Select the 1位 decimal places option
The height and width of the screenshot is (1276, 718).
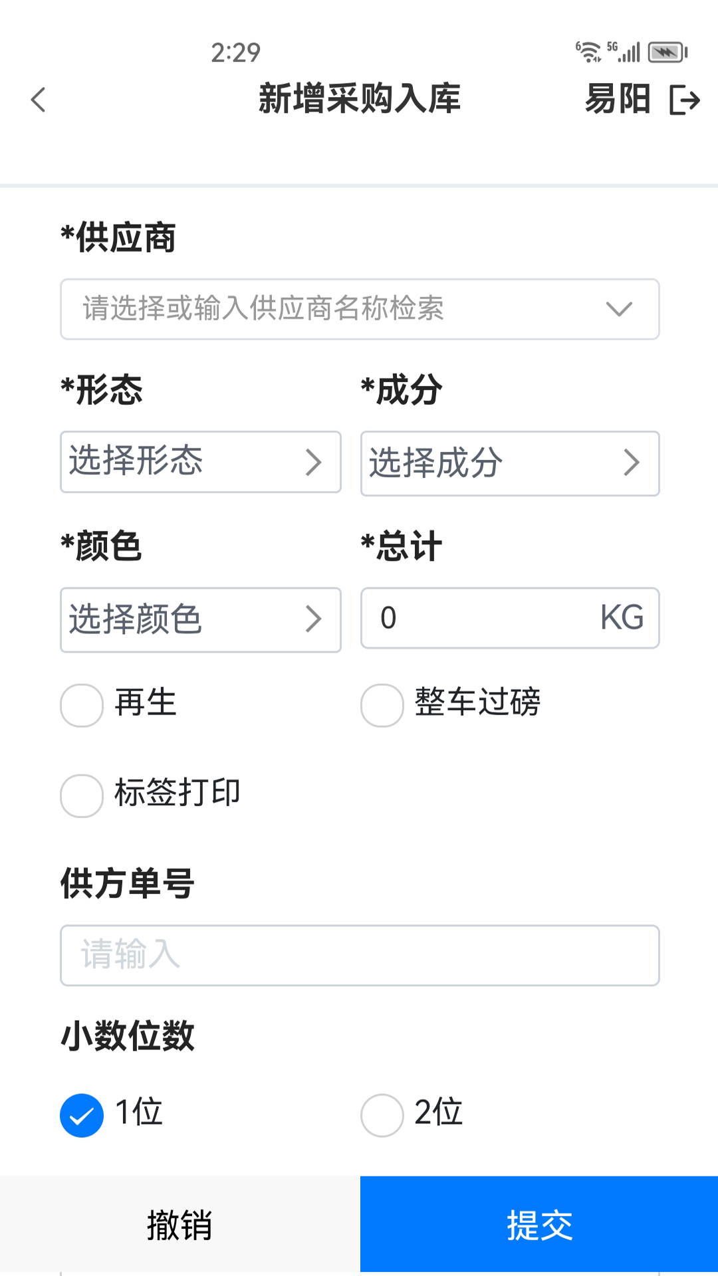coord(81,1114)
